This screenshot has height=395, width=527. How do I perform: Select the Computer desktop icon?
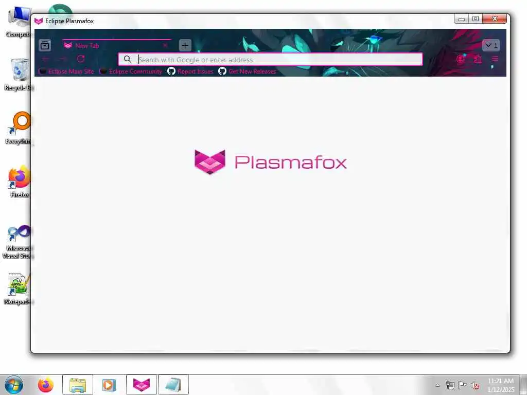tap(19, 22)
